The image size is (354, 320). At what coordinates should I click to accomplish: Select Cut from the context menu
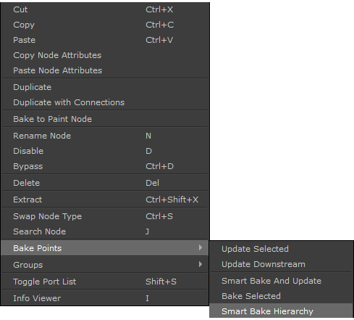[x=105, y=9]
